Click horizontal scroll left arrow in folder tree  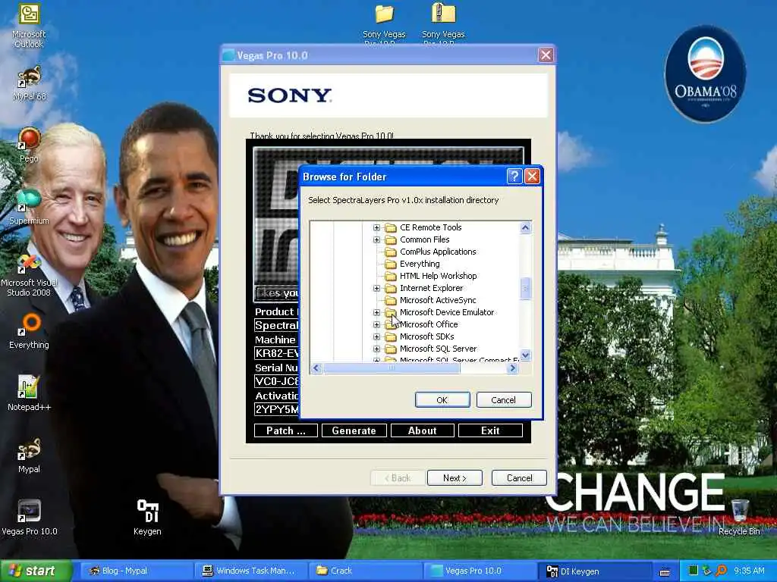pos(316,368)
